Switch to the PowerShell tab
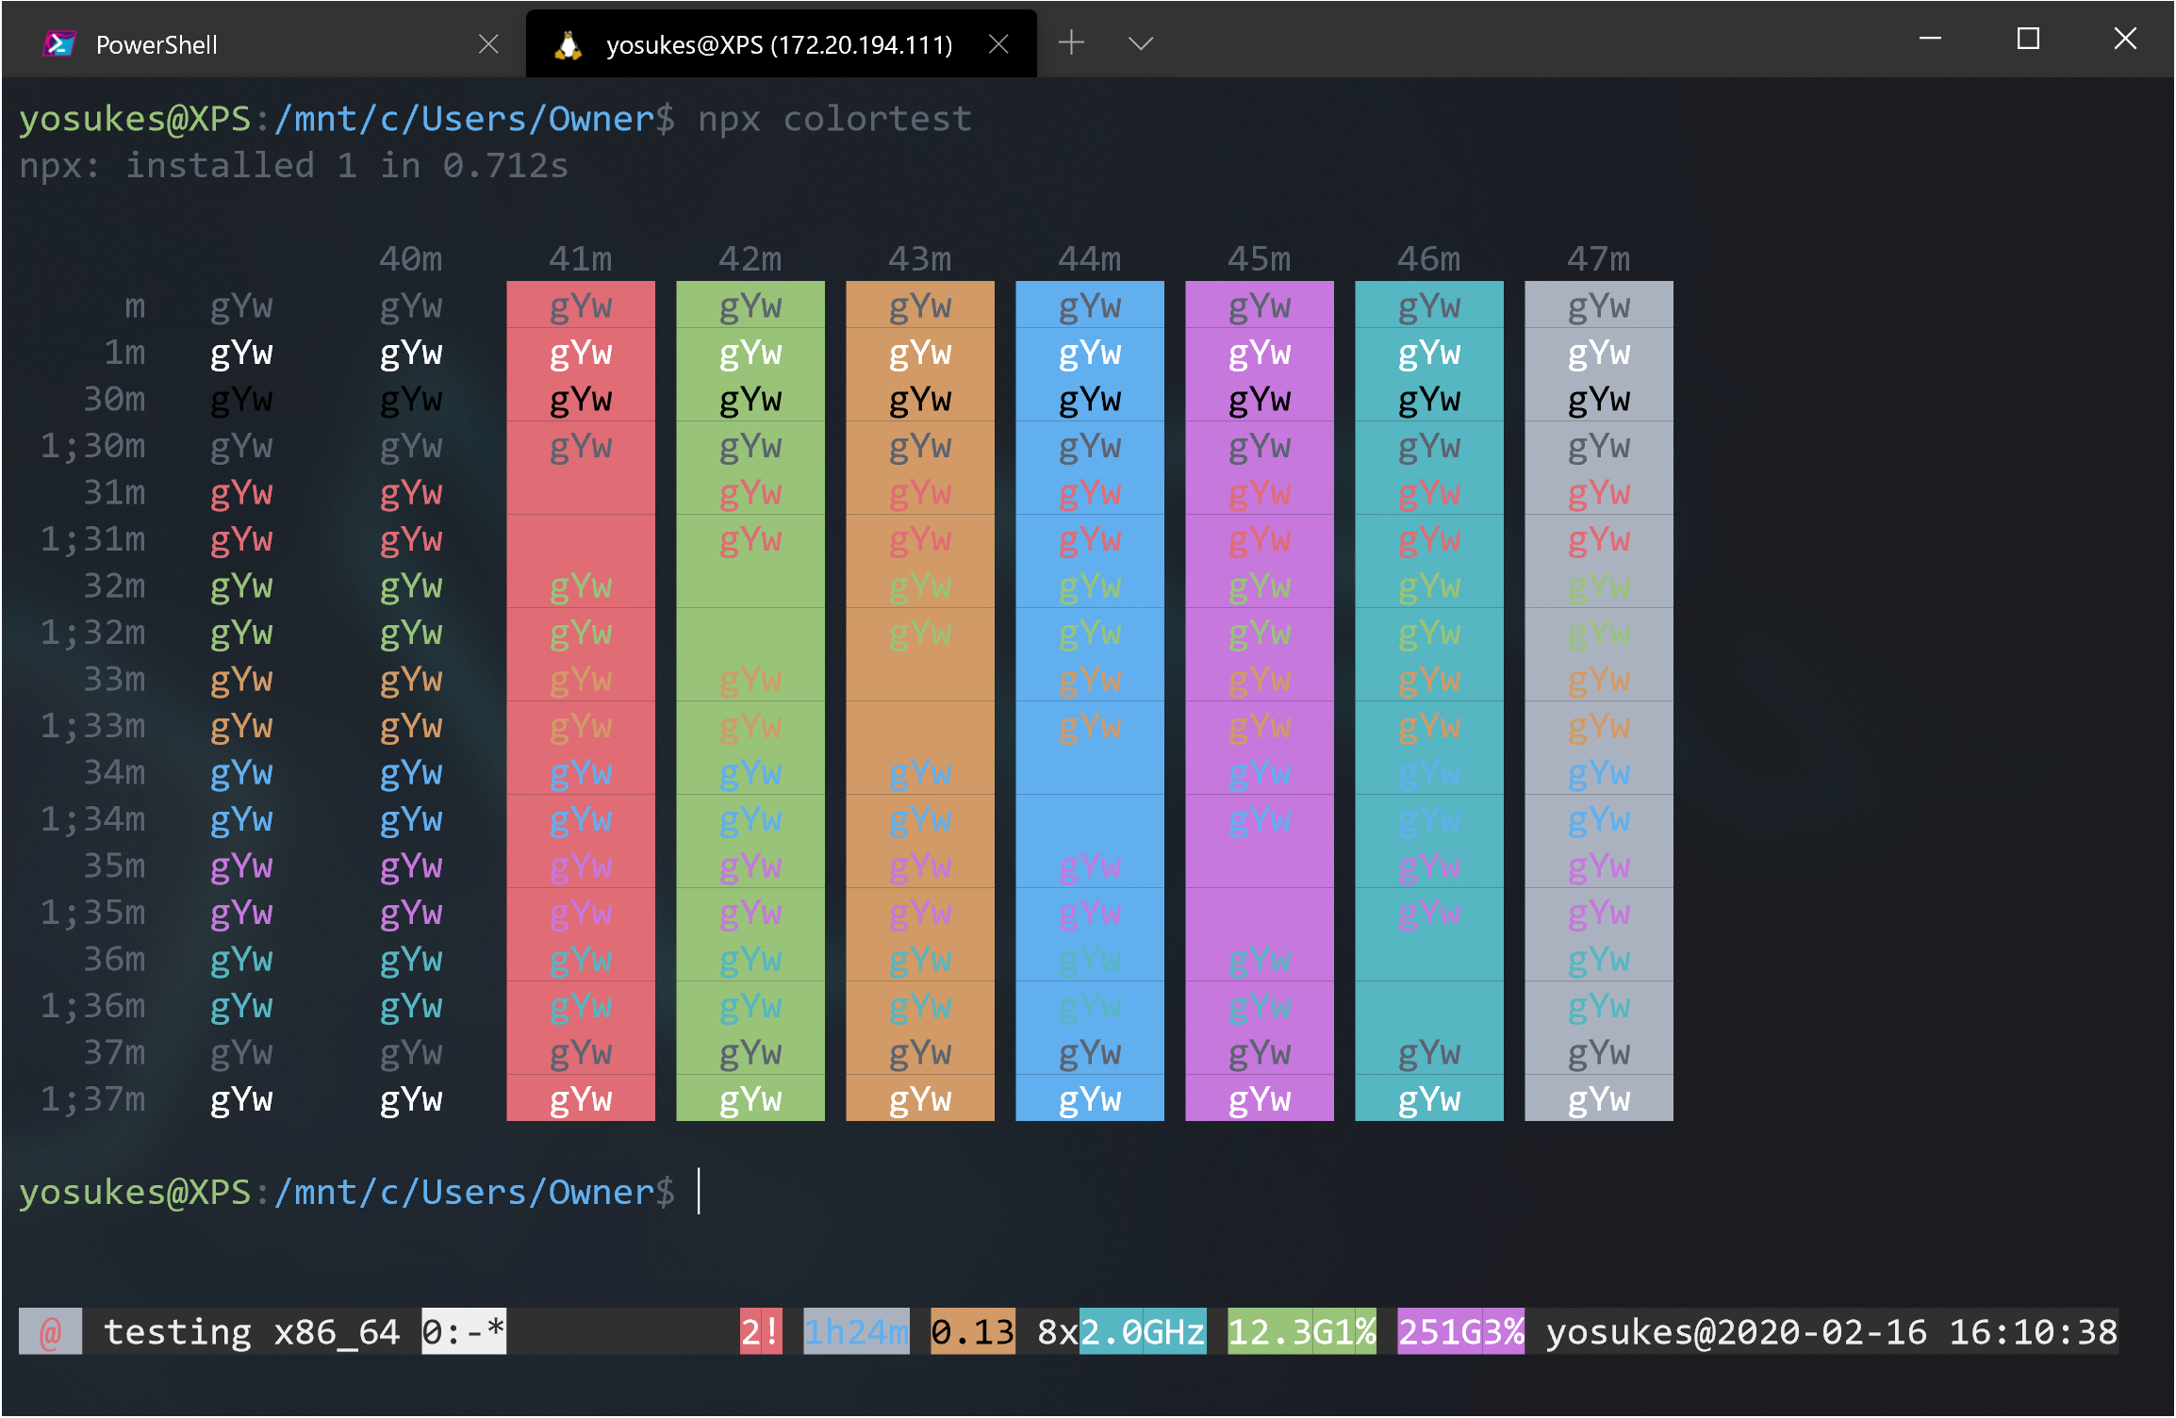This screenshot has height=1418, width=2176. [x=157, y=44]
